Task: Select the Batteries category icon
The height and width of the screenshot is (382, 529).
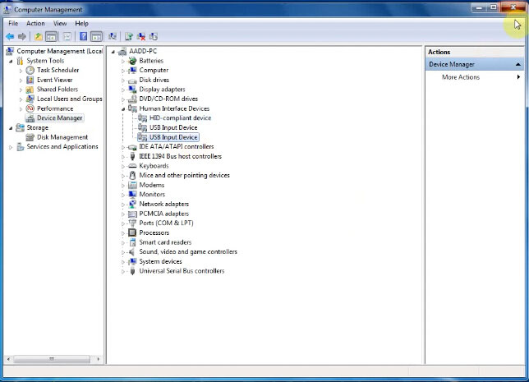Action: [x=132, y=61]
